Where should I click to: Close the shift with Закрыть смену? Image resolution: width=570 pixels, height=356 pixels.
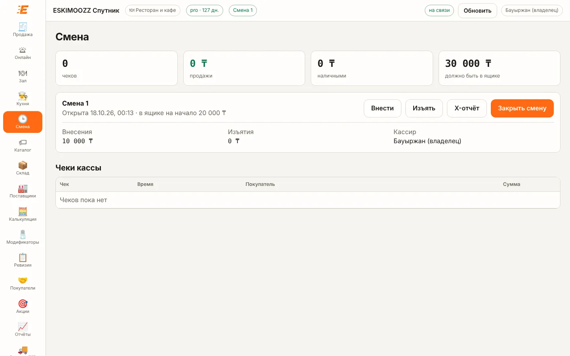(522, 108)
